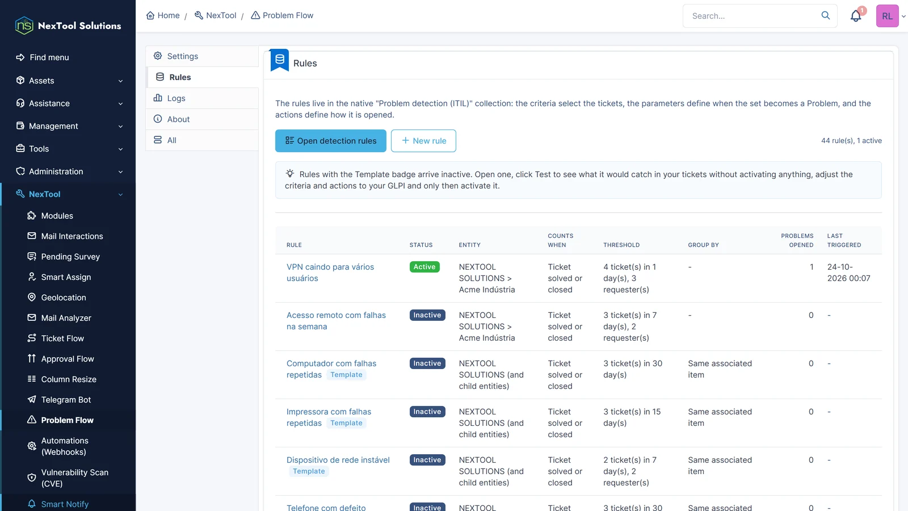Image resolution: width=908 pixels, height=511 pixels.
Task: Select the All tab
Action: tap(202, 140)
